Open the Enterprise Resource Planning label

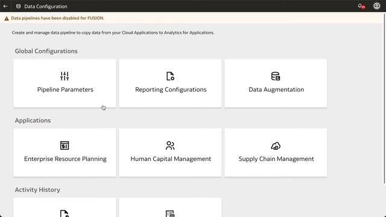[x=65, y=159]
